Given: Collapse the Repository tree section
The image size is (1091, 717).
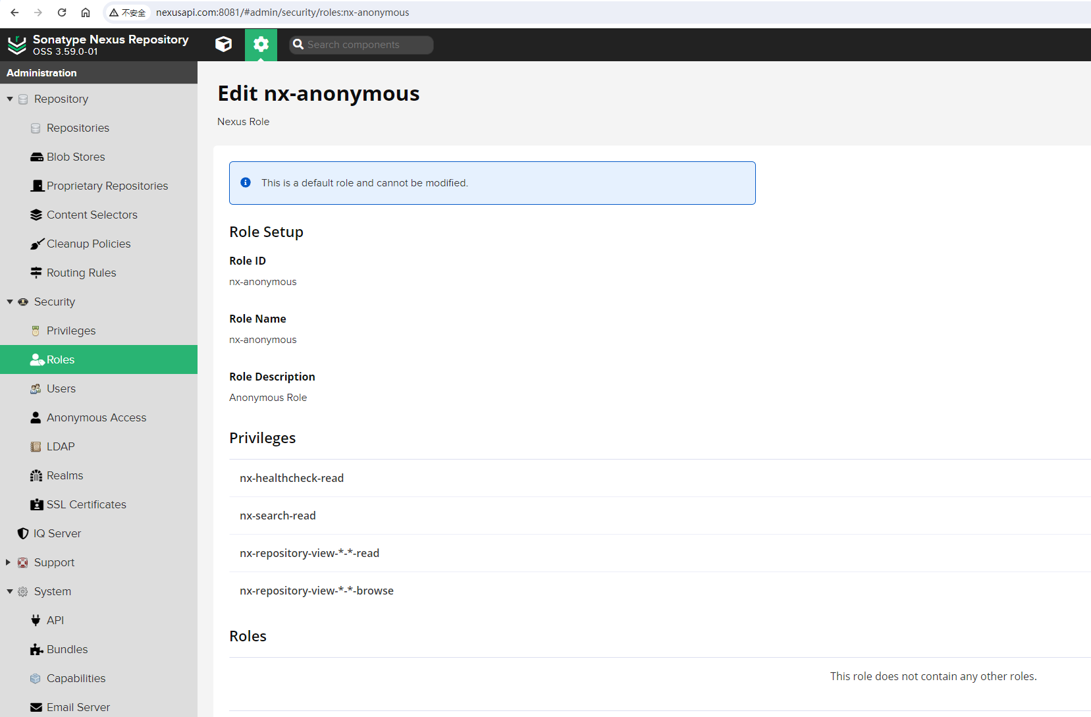Looking at the screenshot, I should (10, 99).
